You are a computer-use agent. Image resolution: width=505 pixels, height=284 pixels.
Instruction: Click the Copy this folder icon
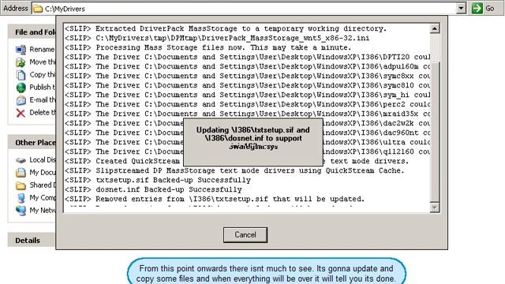coord(21,75)
